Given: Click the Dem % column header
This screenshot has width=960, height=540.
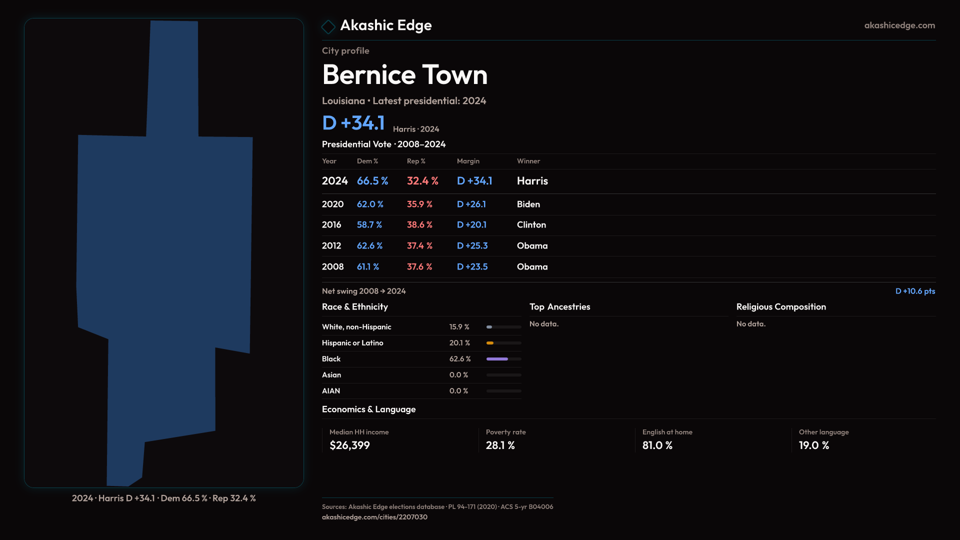Looking at the screenshot, I should point(367,161).
